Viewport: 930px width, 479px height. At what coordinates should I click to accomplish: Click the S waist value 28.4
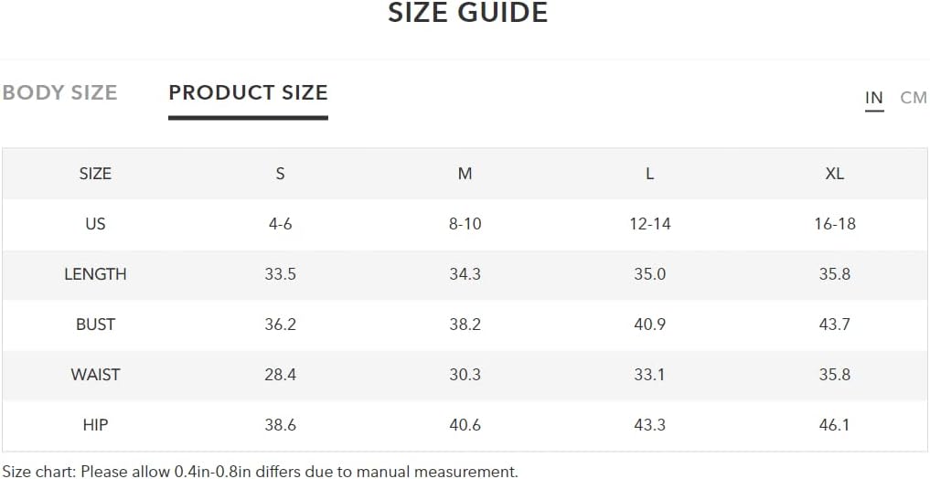click(281, 375)
